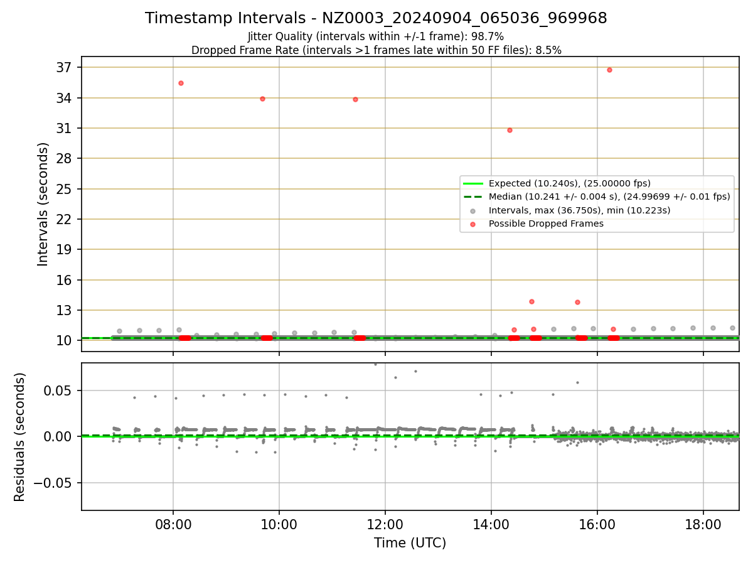Click the Time (UTC) axis label
This screenshot has width=753, height=565.
click(x=410, y=543)
